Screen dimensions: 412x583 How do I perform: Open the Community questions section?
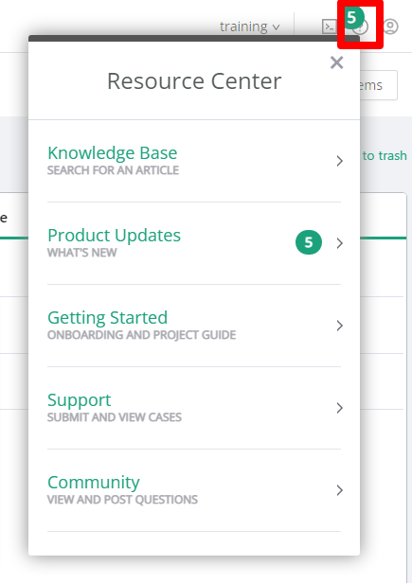pos(194,490)
